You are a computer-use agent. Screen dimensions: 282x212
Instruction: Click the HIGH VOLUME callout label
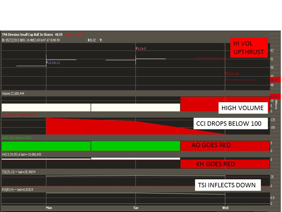(243, 108)
